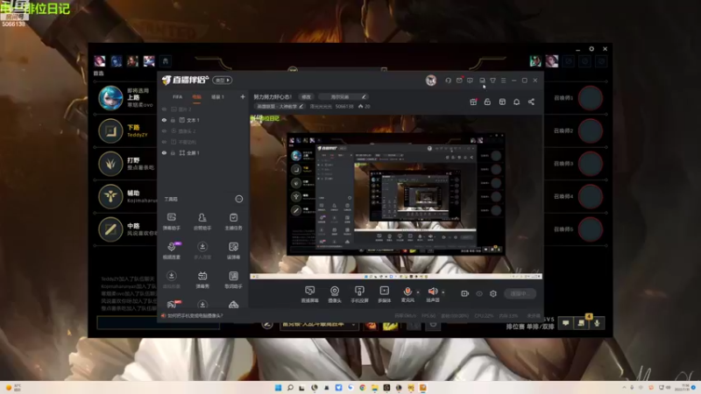Open the 弹幕助手 tool
Viewport: 701px width, 394px height.
point(172,222)
